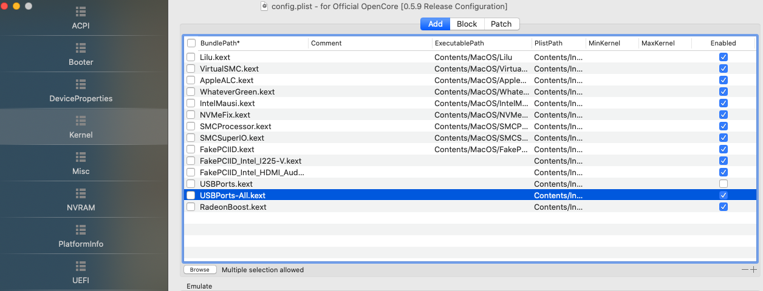The width and height of the screenshot is (763, 291).
Task: Click the Comment field of AppleALC.kext
Action: tap(369, 80)
